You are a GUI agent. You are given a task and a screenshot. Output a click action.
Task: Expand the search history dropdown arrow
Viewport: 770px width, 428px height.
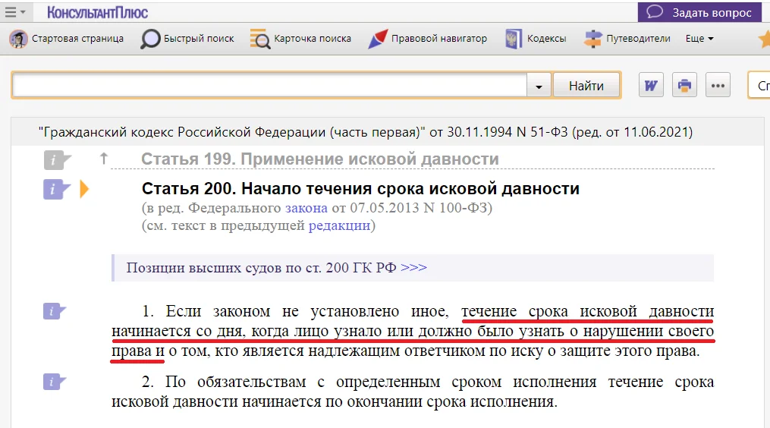(x=539, y=86)
